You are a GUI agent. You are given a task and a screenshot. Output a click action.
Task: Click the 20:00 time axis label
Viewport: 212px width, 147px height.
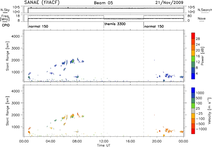(x=157, y=141)
